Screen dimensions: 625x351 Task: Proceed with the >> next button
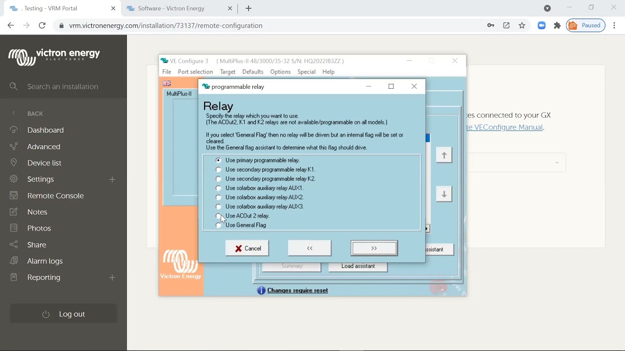pos(374,249)
